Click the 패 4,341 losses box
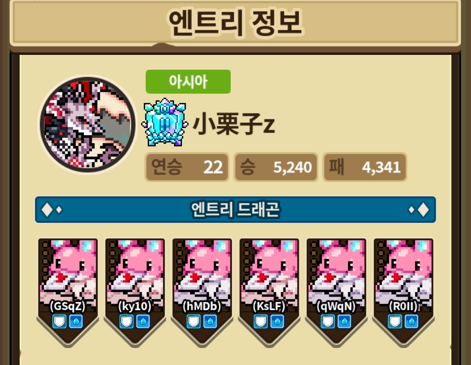 pyautogui.click(x=365, y=167)
